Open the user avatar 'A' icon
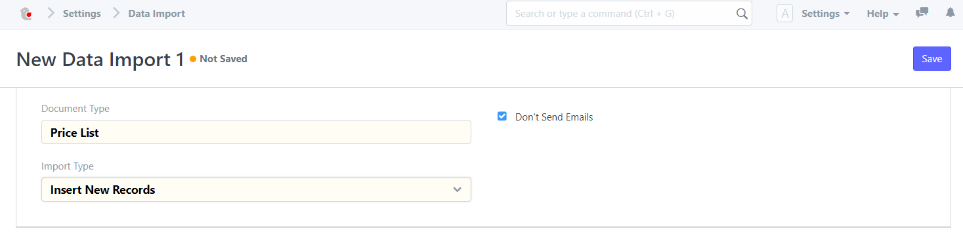The image size is (963, 241). [x=784, y=13]
